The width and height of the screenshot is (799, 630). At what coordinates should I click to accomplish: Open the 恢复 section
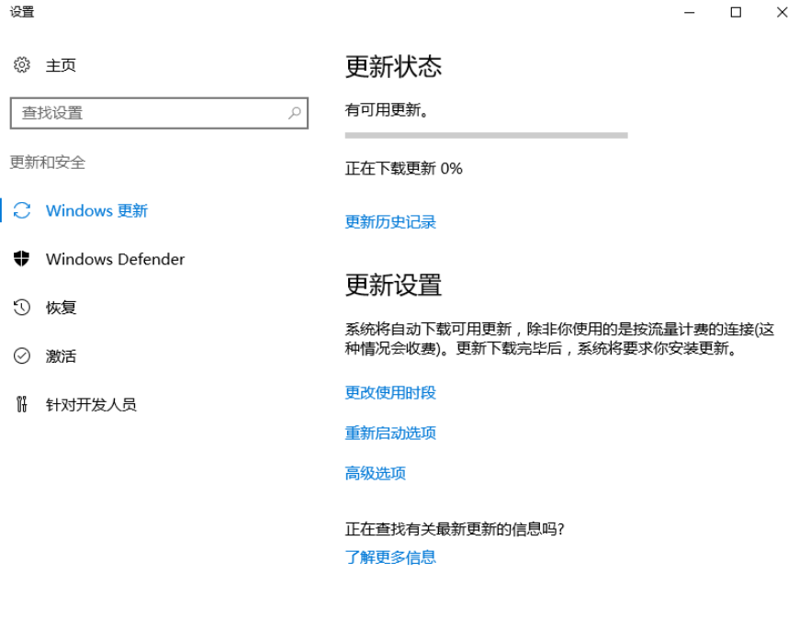(61, 308)
